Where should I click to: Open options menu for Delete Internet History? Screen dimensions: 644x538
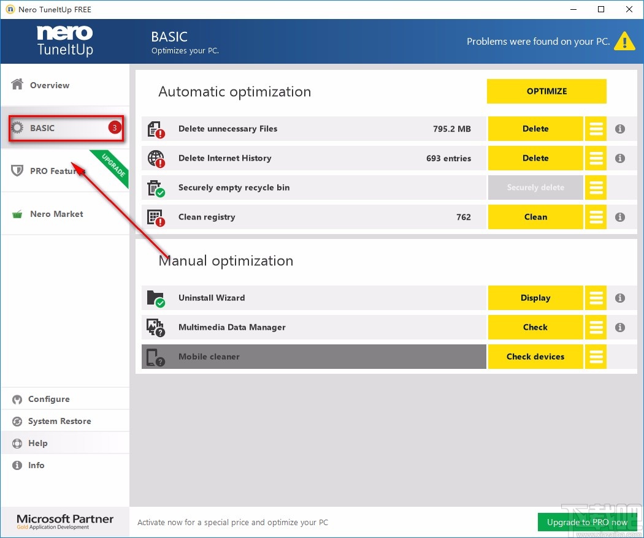coord(596,158)
